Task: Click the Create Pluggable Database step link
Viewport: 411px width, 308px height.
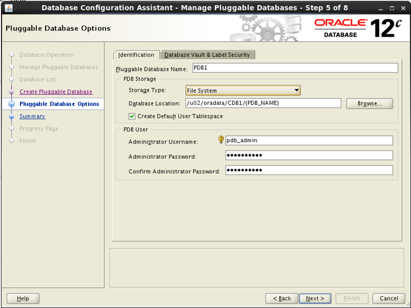Action: (x=56, y=92)
